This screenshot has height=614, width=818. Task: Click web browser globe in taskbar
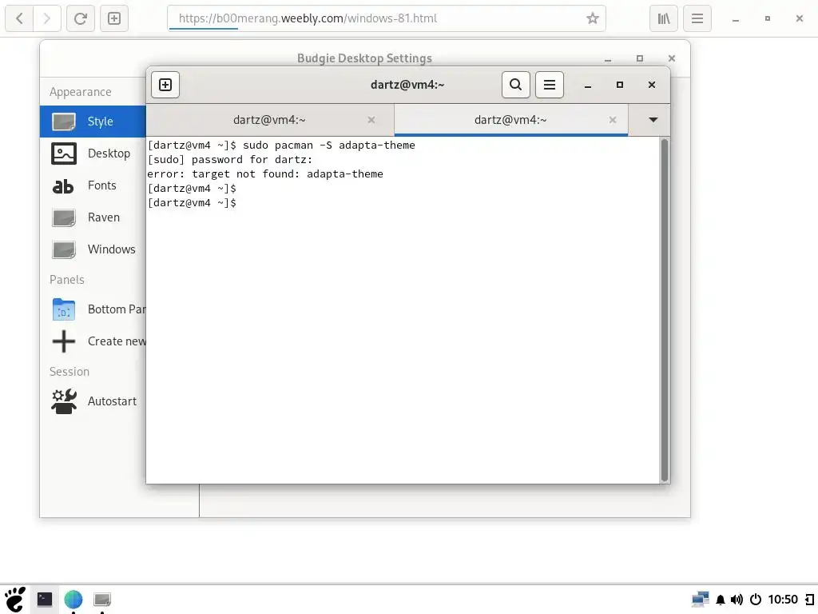73,600
